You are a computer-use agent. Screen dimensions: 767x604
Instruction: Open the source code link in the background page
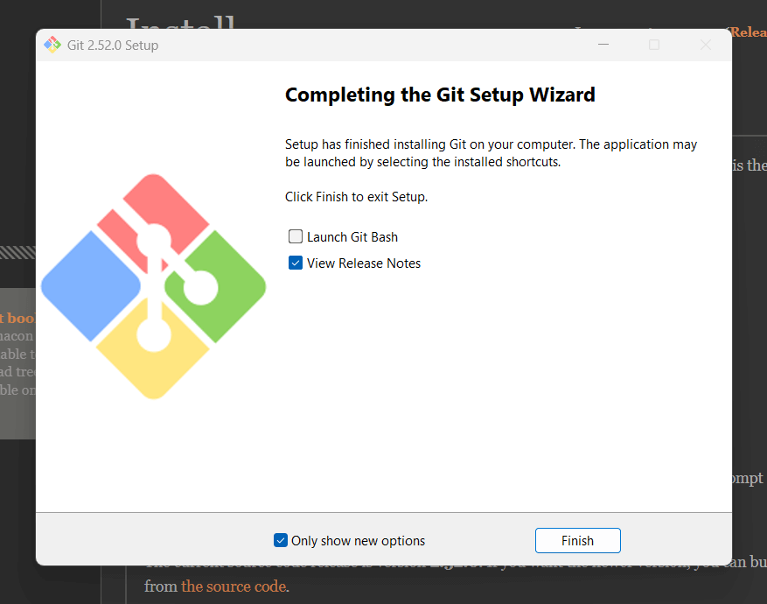(233, 586)
